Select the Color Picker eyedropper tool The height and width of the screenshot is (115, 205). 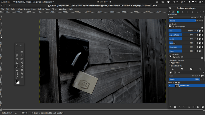(x=17, y=77)
